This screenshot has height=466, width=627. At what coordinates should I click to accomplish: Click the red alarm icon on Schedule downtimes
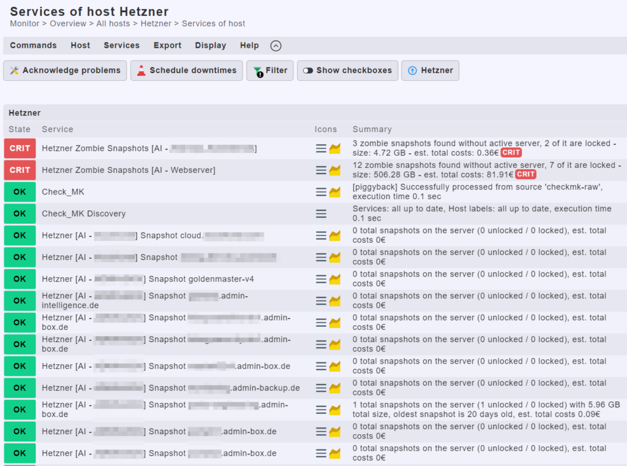[x=141, y=70]
